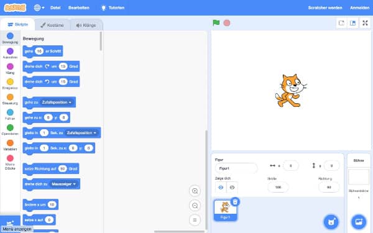The width and height of the screenshot is (373, 233).
Task: Open Mauszeiger dropdown in drehe dich zu block
Action: point(64,184)
